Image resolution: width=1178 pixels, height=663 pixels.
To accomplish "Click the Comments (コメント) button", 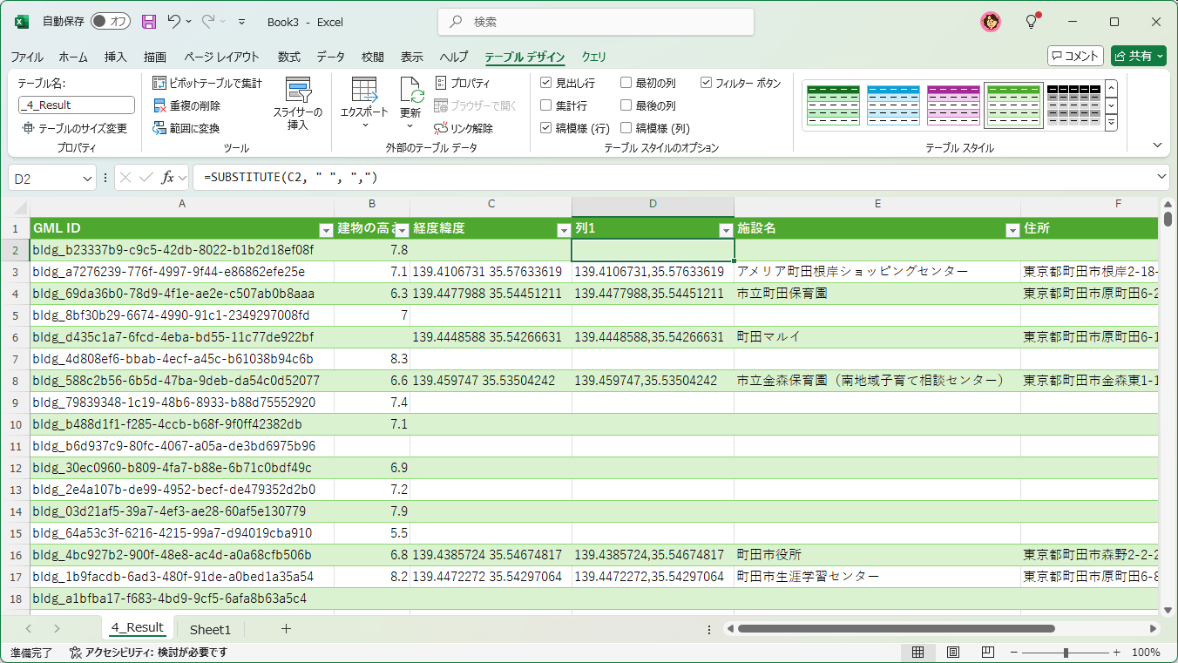I will pos(1075,56).
